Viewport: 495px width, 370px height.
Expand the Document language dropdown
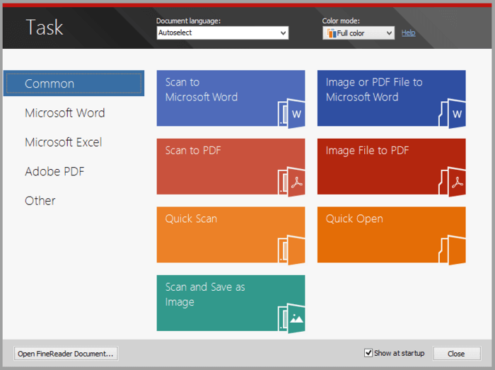(284, 33)
